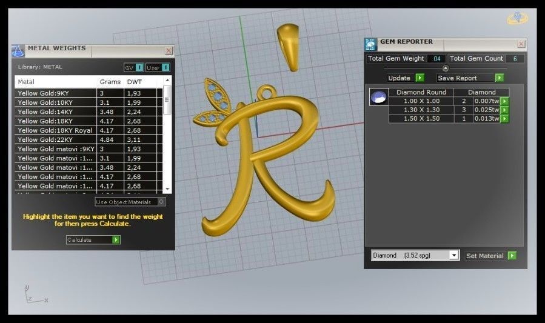Click the 1.00 X 1.00 gem size cell
The height and width of the screenshot is (323, 545).
click(421, 101)
